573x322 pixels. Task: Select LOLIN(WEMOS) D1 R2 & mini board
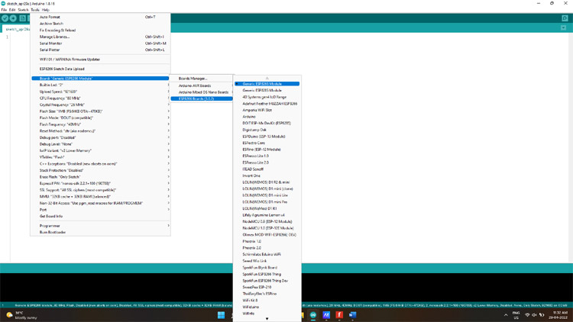[x=267, y=182]
